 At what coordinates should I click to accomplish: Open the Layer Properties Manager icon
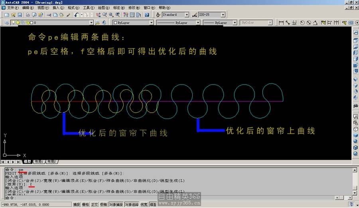(7, 23)
